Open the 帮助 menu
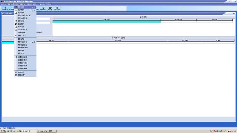Image resolution: width=237 pixels, height=133 pixels. pos(48,4)
